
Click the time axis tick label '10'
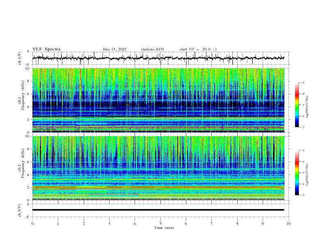[288, 224]
